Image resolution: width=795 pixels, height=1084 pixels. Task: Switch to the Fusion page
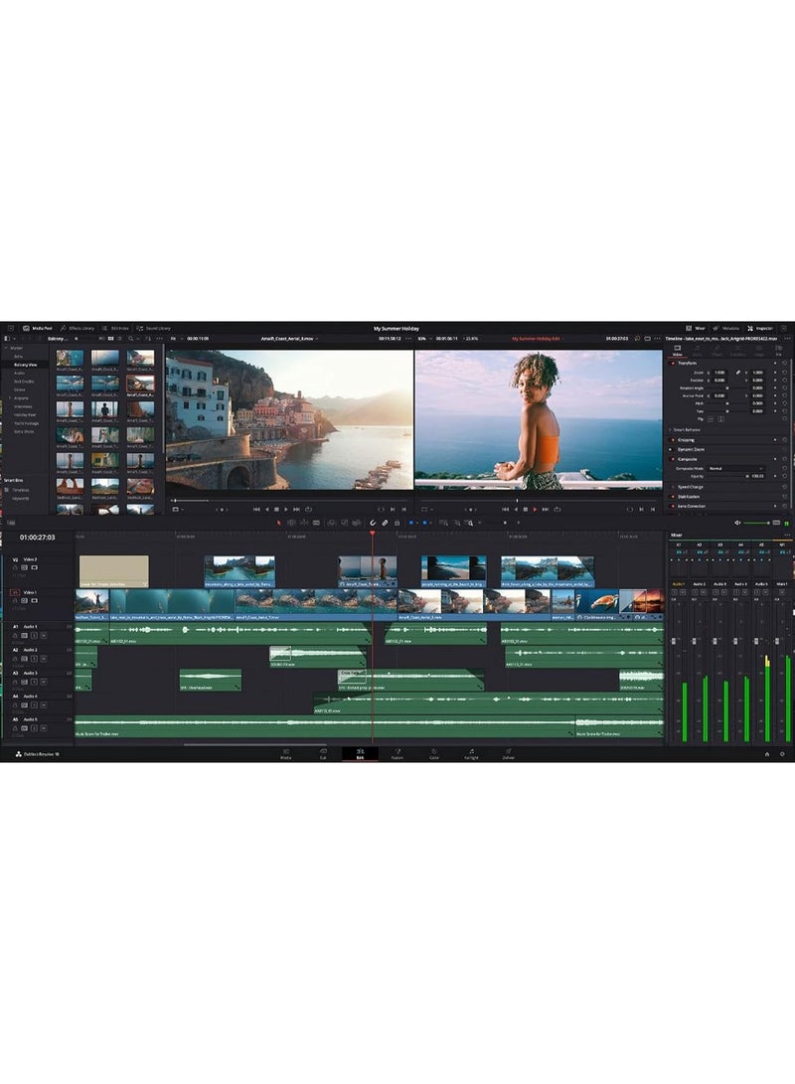(397, 753)
